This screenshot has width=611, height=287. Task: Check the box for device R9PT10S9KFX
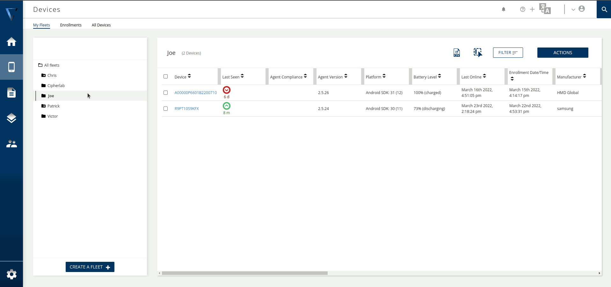(166, 109)
